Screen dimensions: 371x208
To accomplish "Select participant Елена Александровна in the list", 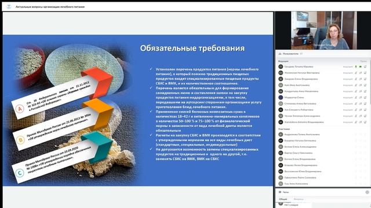I will [300, 147].
